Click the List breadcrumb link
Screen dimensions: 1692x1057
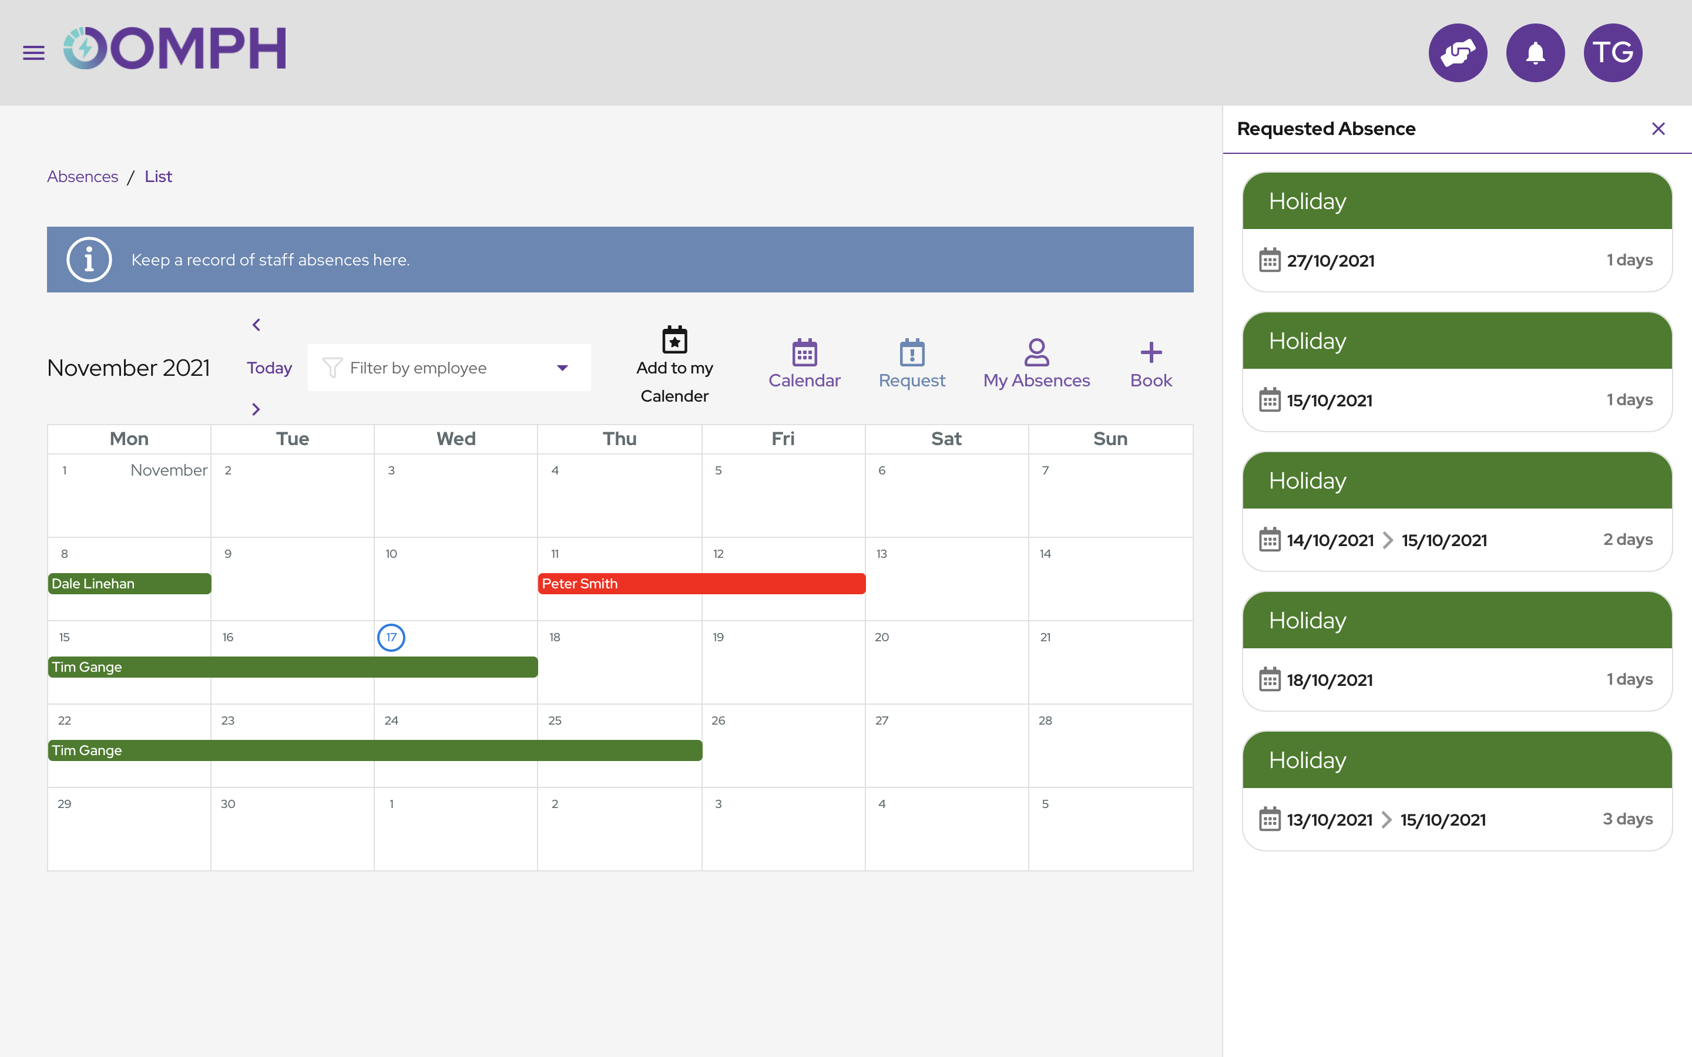click(x=158, y=177)
